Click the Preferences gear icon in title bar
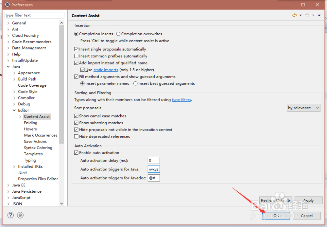327x227 pixels. pyautogui.click(x=7, y=5)
